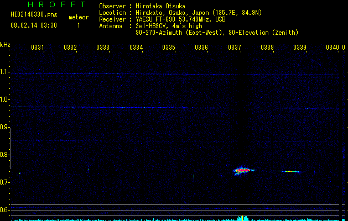This screenshot has width=348, height=221.
Task: Click time axis marker 0339
Action: click(300, 48)
